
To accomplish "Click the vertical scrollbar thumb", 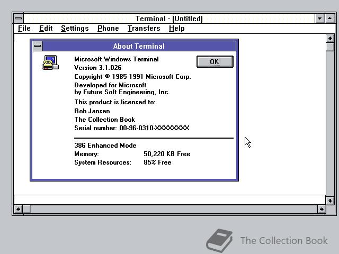I will (x=330, y=47).
